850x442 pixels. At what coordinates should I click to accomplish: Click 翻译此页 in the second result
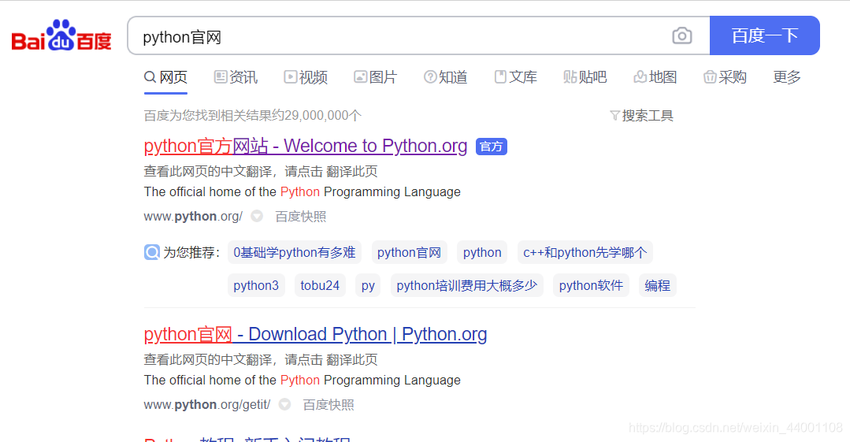click(x=352, y=359)
